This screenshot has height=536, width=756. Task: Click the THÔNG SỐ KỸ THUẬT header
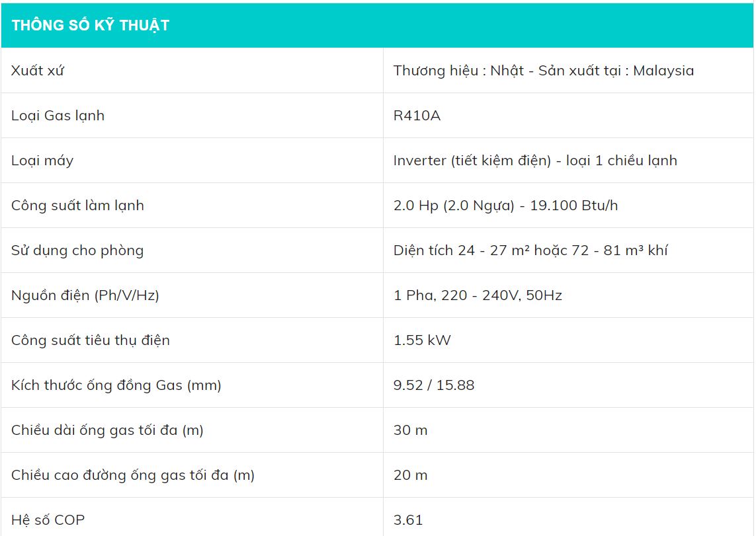click(91, 25)
